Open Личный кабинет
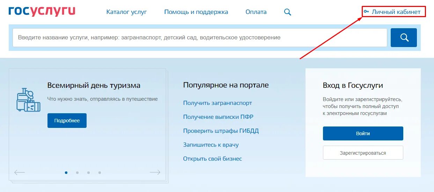The height and width of the screenshot is (192, 434). pos(396,12)
